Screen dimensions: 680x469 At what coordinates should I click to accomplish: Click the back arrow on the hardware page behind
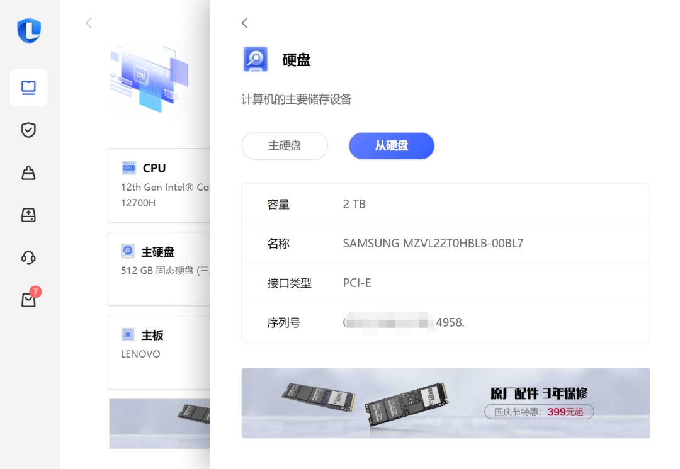(x=89, y=23)
